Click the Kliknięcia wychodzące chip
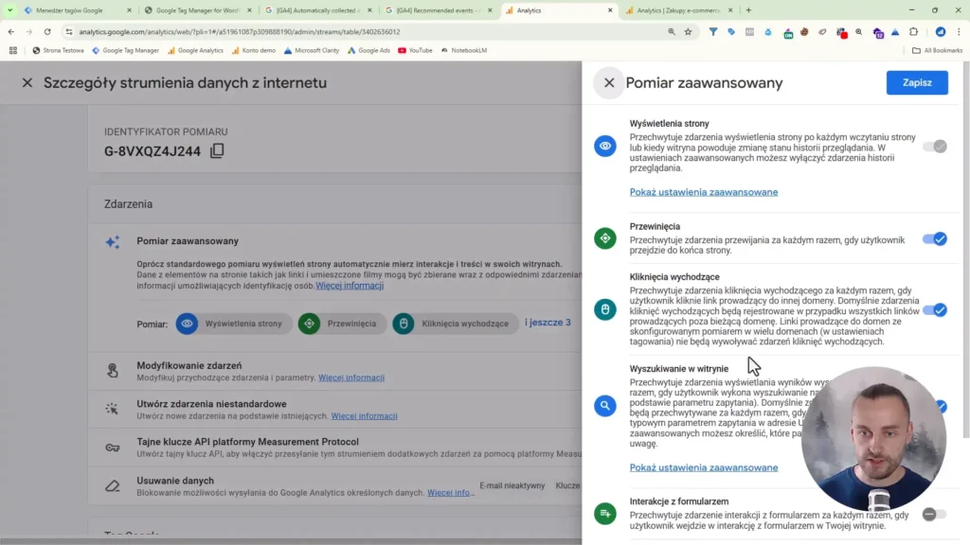 (456, 324)
